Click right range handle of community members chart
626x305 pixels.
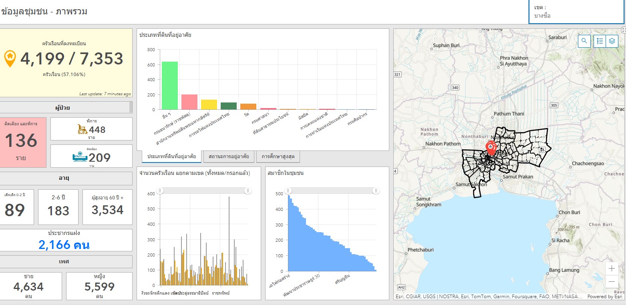[376, 191]
